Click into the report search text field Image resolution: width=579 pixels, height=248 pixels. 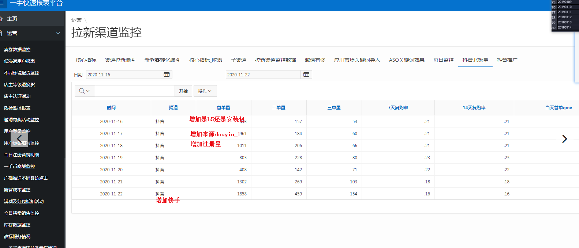[x=135, y=91]
